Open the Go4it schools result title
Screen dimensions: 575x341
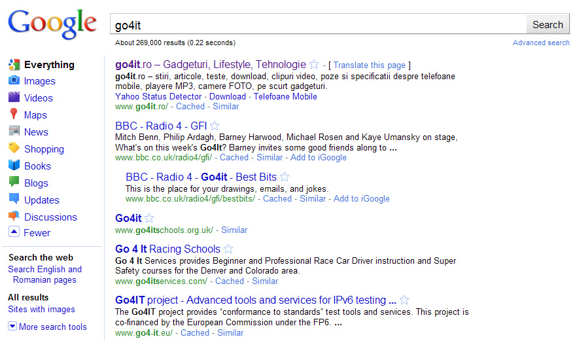tap(128, 218)
